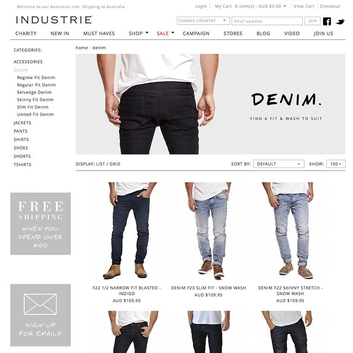Go to the Checkout link
Viewport: 353px width, 353px height.
point(330,7)
